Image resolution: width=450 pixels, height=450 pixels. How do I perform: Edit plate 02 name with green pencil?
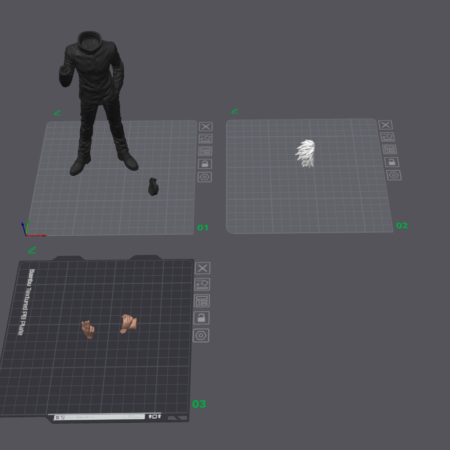235,111
